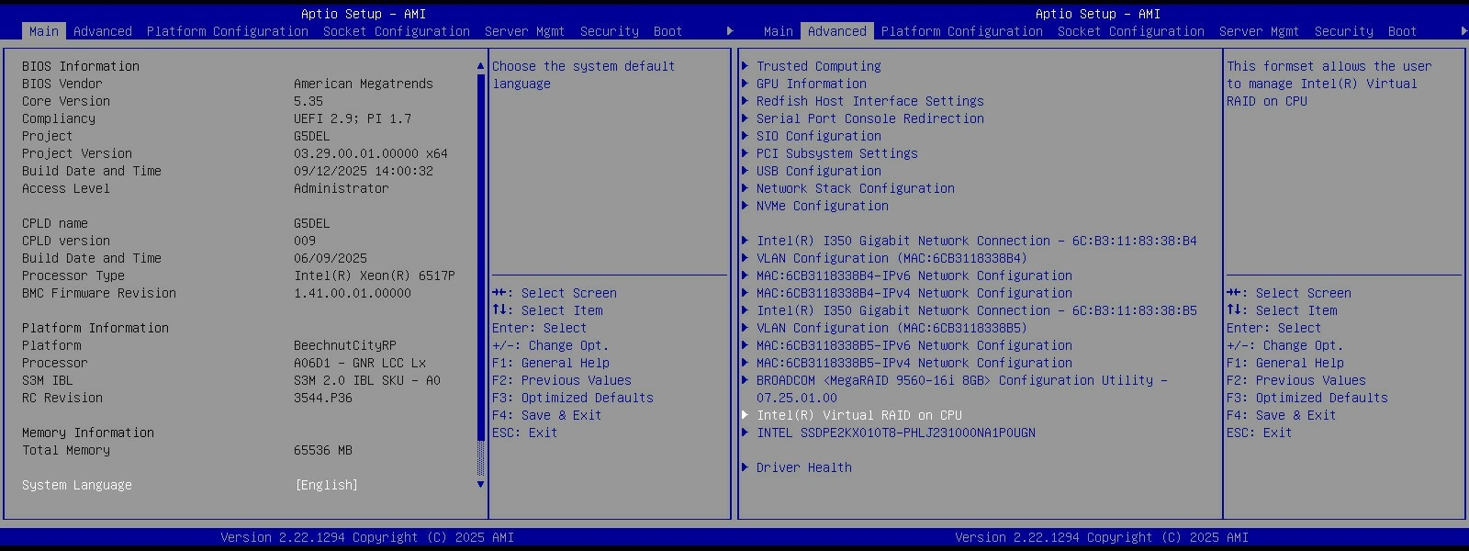Click the left window's tab bar overflow arrow
1469x551 pixels.
click(x=730, y=31)
